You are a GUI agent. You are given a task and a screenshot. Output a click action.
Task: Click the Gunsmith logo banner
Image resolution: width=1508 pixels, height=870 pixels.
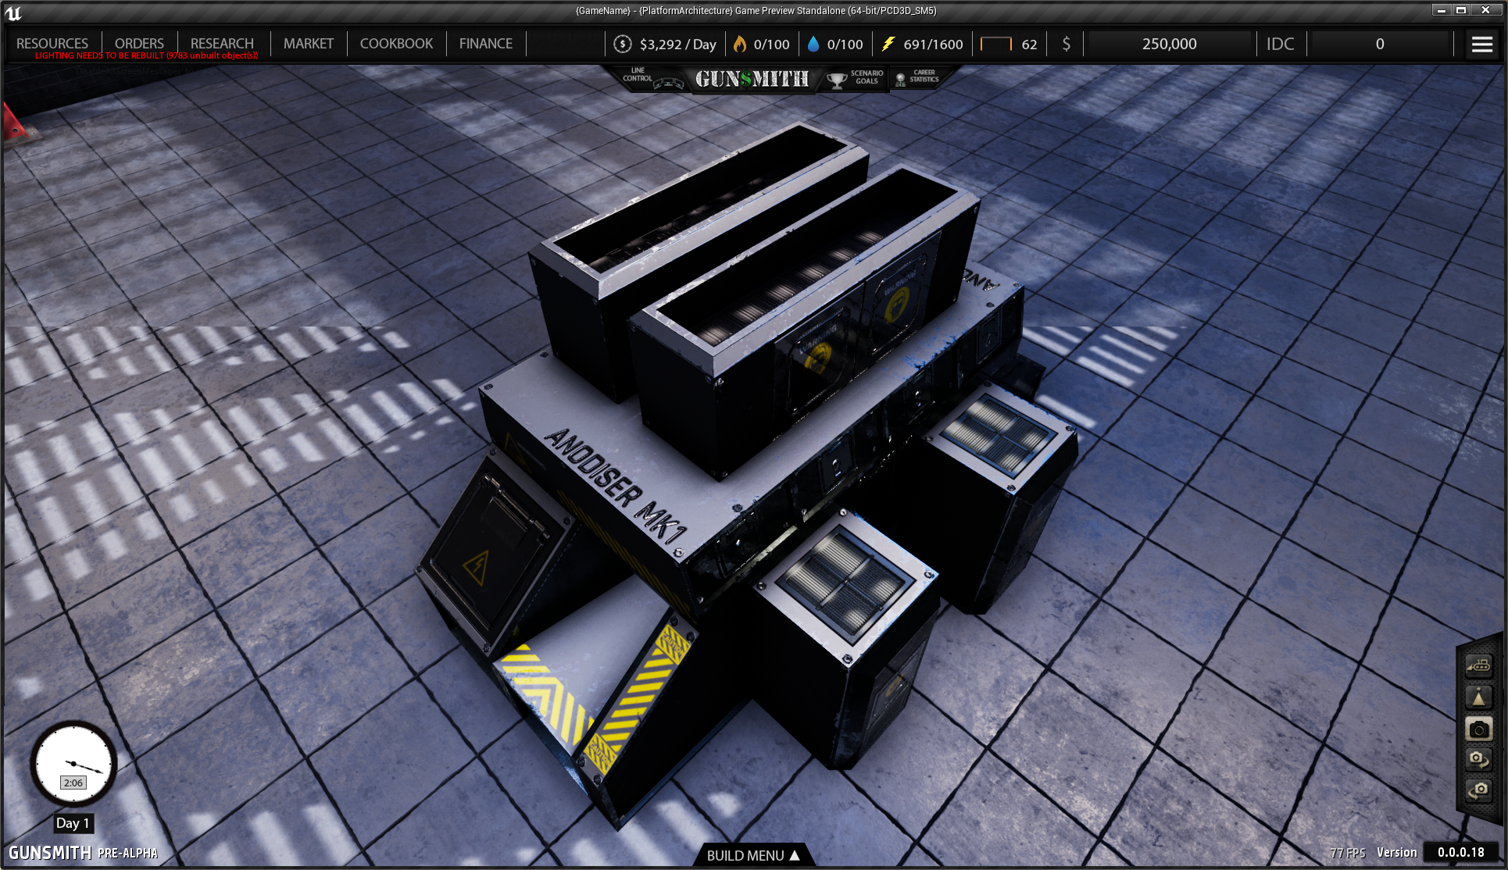752,79
